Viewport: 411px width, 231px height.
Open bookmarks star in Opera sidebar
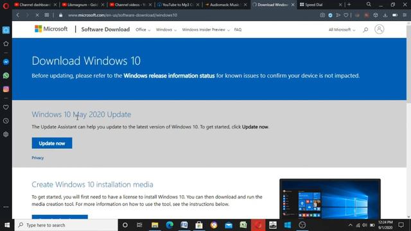[x=6, y=44]
